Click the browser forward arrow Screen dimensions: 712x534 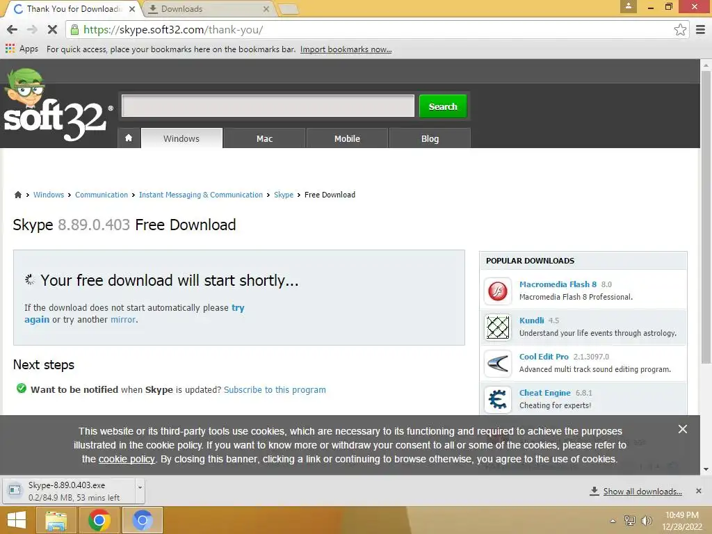pos(32,30)
